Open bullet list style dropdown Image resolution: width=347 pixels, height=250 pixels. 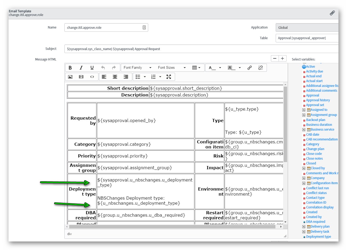[x=145, y=77]
